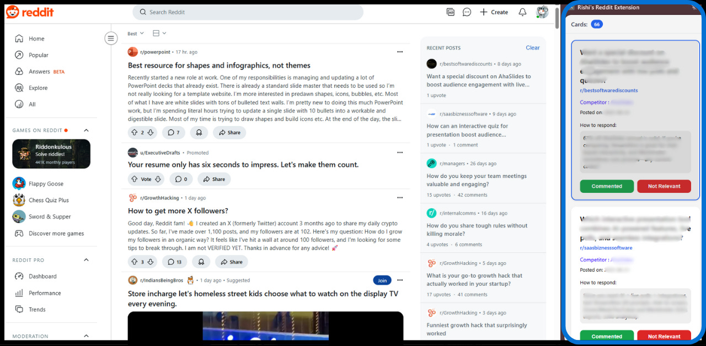Image resolution: width=706 pixels, height=346 pixels.
Task: Share the X followers post
Action: coord(232,262)
